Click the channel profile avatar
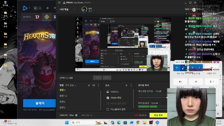 (85, 9)
